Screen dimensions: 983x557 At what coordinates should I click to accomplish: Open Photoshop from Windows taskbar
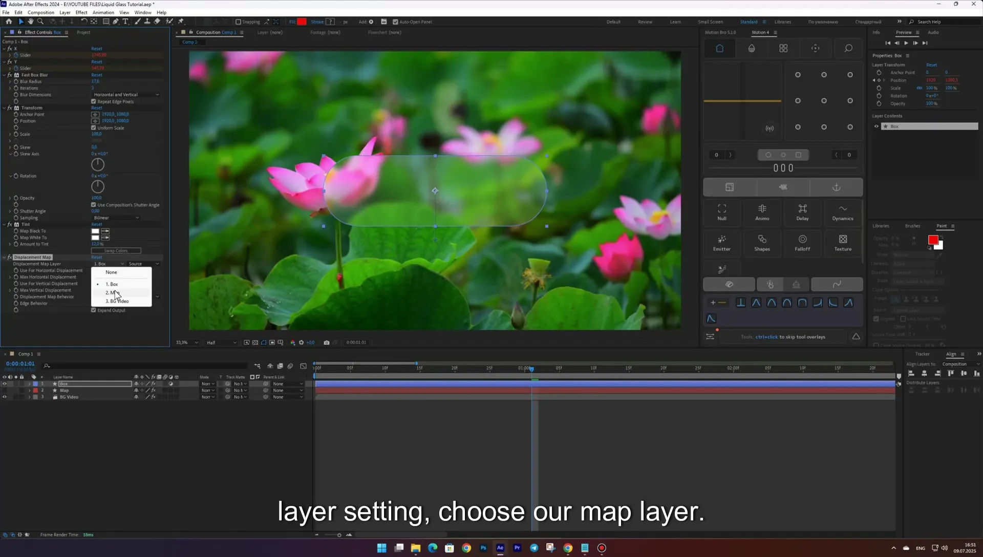tap(483, 548)
